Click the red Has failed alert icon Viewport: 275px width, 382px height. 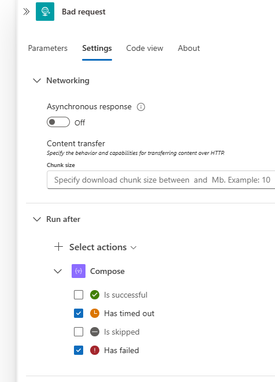pos(95,350)
